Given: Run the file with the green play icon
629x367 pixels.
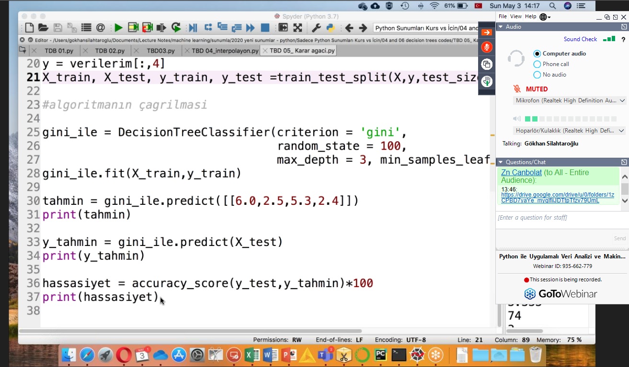Looking at the screenshot, I should click(118, 28).
